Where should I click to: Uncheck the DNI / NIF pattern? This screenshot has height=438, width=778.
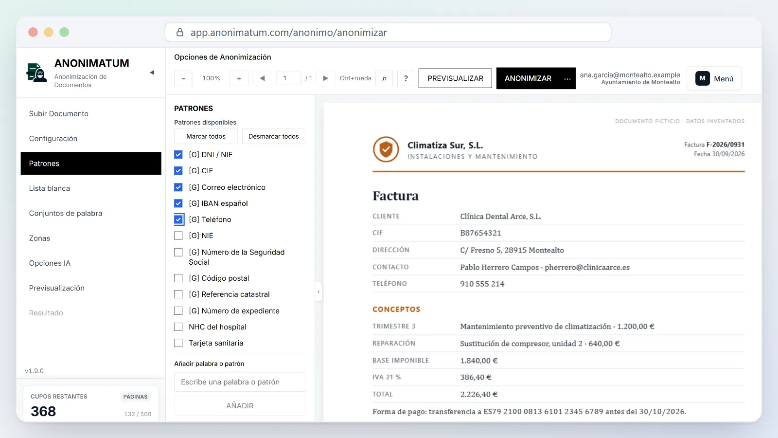(178, 155)
